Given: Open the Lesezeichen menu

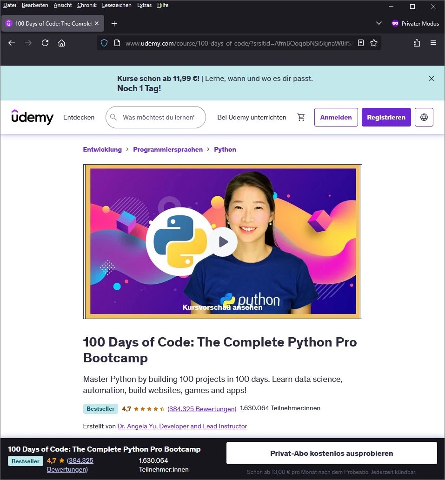Looking at the screenshot, I should pos(117,5).
